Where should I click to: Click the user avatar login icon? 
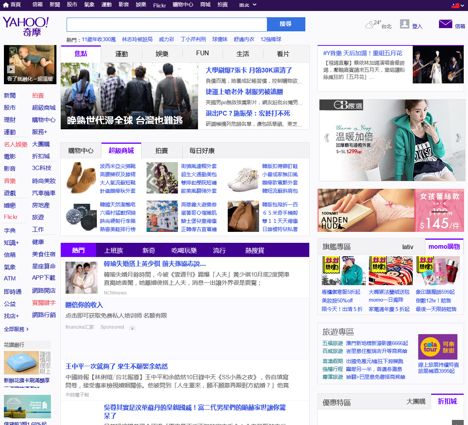(x=405, y=24)
